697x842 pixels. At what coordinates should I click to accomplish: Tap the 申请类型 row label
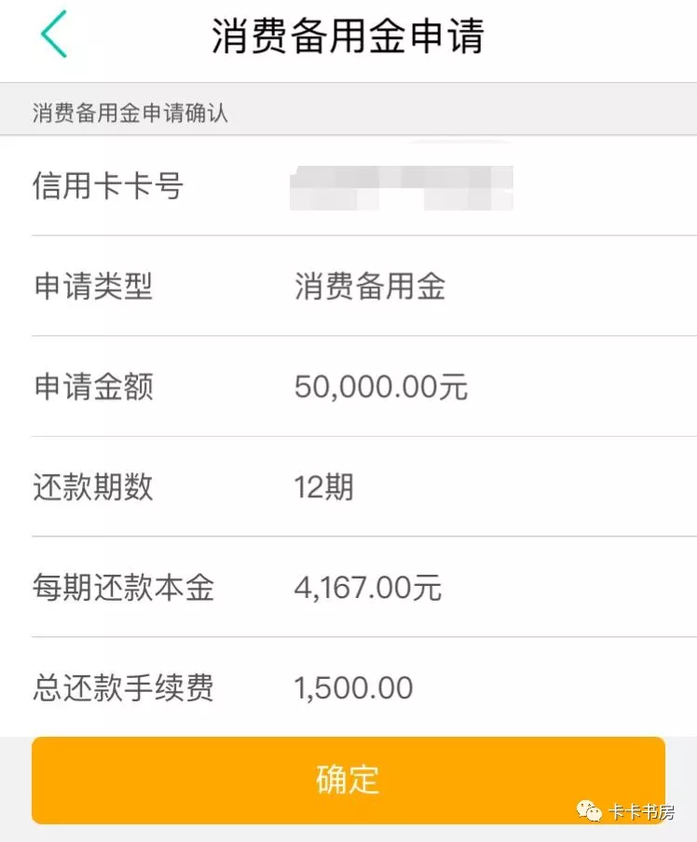[x=93, y=286]
